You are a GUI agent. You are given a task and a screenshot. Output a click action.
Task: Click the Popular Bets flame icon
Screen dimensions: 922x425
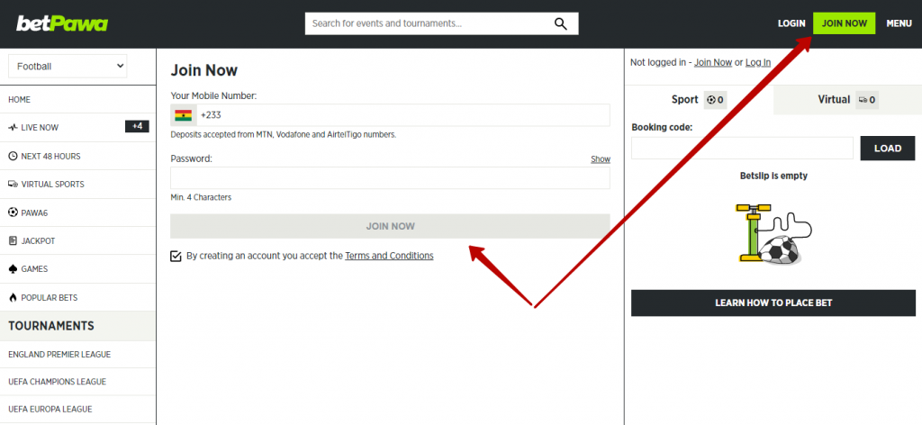(x=13, y=297)
